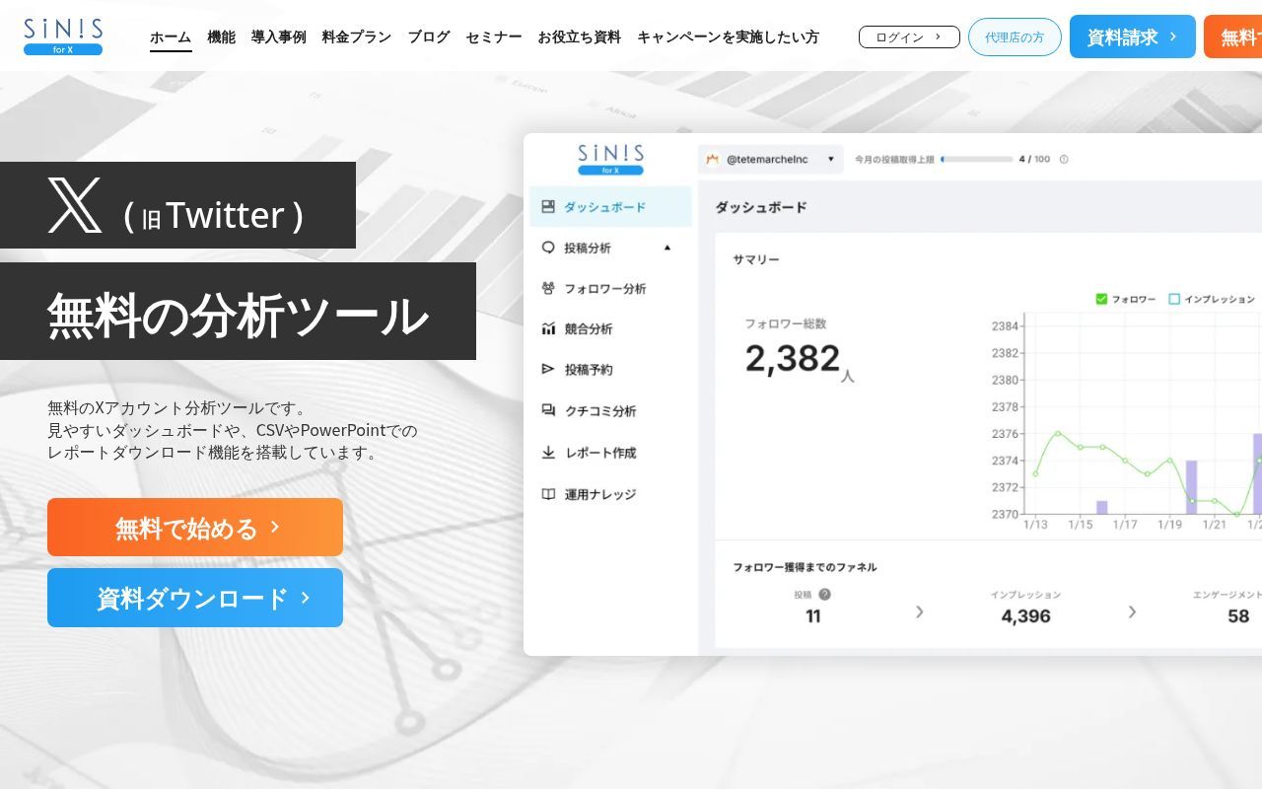Open the @tetemarcheInc account dropdown
Image resolution: width=1262 pixels, height=789 pixels.
771,159
